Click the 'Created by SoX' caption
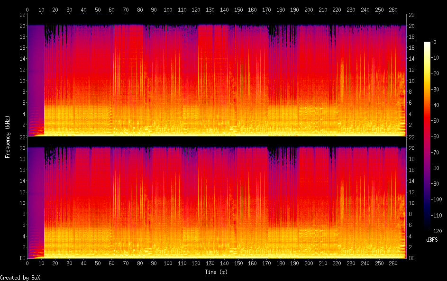The image size is (447, 281). click(20, 278)
